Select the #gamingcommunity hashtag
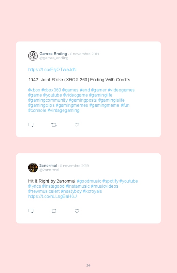Image resolution: width=177 pixels, height=273 pixels. (x=48, y=100)
